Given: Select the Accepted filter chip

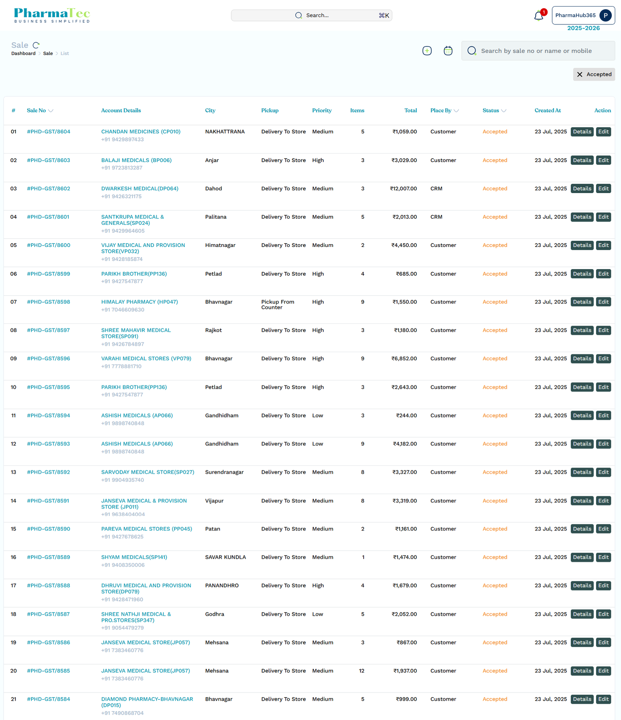Looking at the screenshot, I should pyautogui.click(x=598, y=74).
